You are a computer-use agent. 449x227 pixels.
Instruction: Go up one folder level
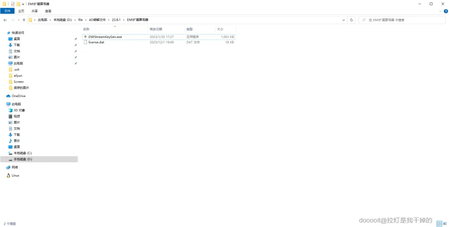pos(24,20)
